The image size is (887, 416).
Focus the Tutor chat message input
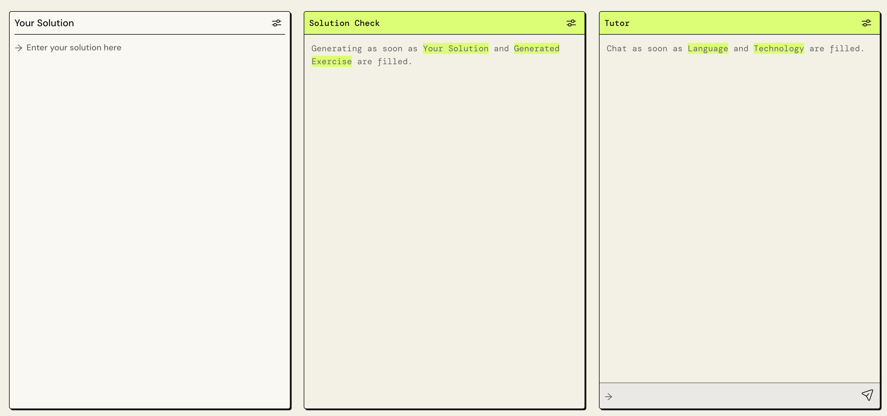723,396
